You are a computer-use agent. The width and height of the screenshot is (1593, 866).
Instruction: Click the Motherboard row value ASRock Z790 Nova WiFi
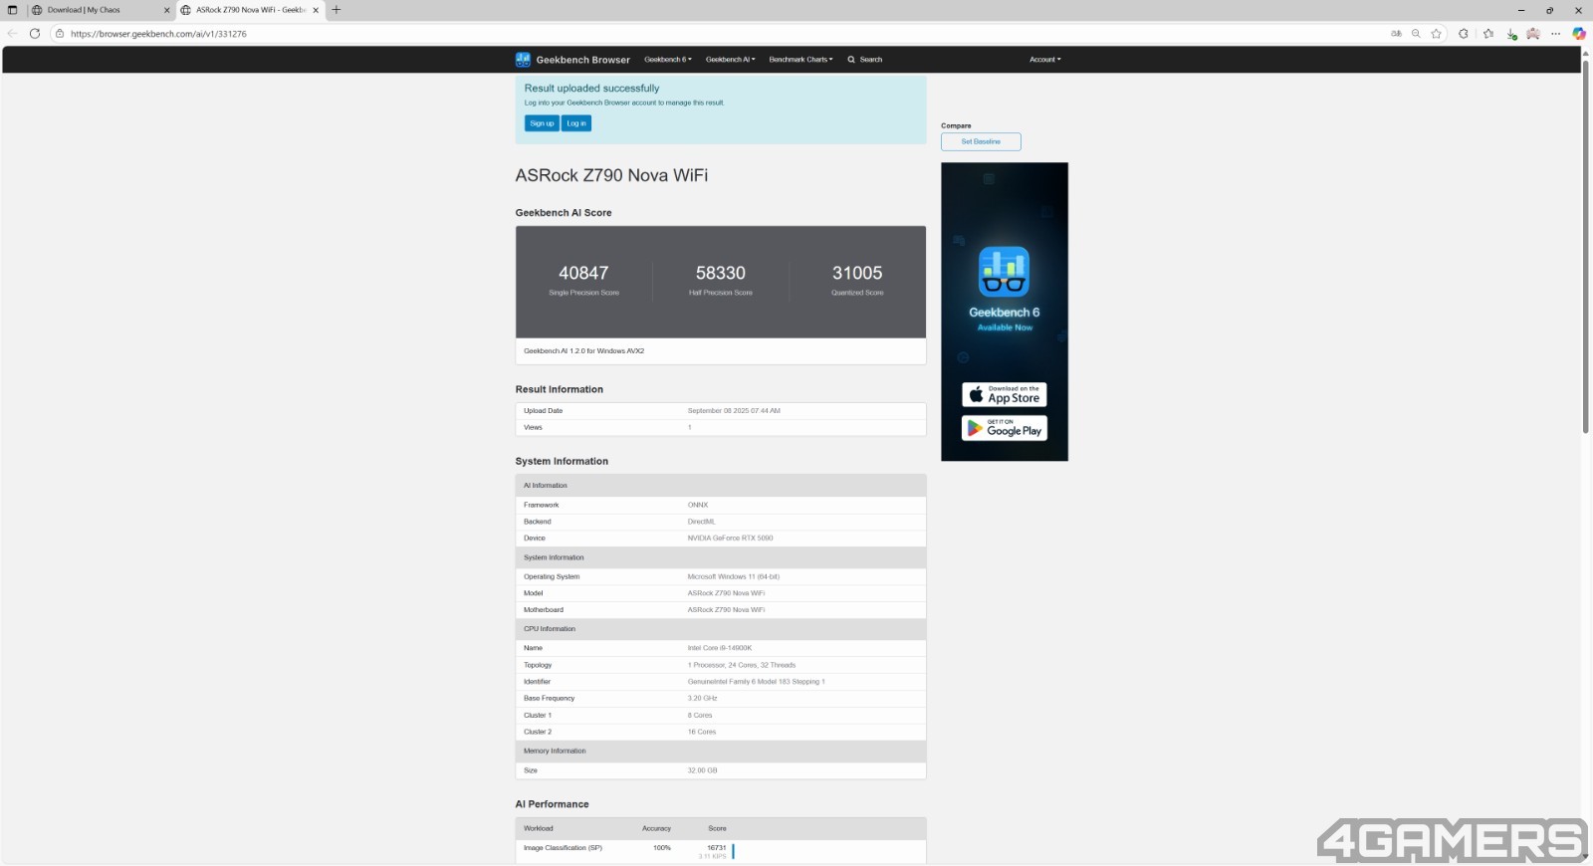pos(726,610)
